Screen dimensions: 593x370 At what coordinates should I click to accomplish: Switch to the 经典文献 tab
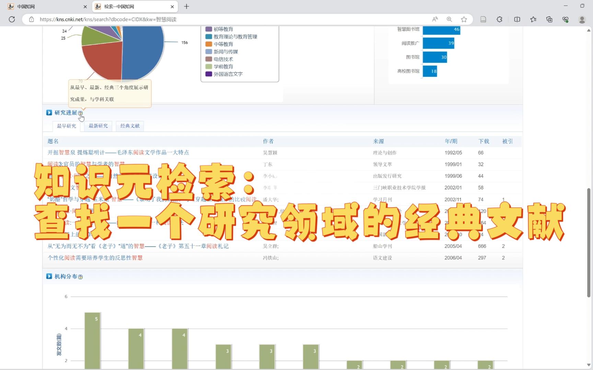tap(130, 126)
